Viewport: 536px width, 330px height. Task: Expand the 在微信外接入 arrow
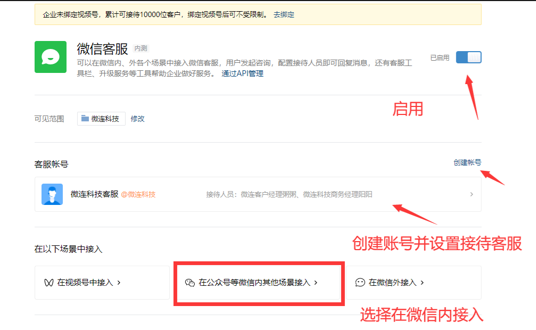[422, 283]
